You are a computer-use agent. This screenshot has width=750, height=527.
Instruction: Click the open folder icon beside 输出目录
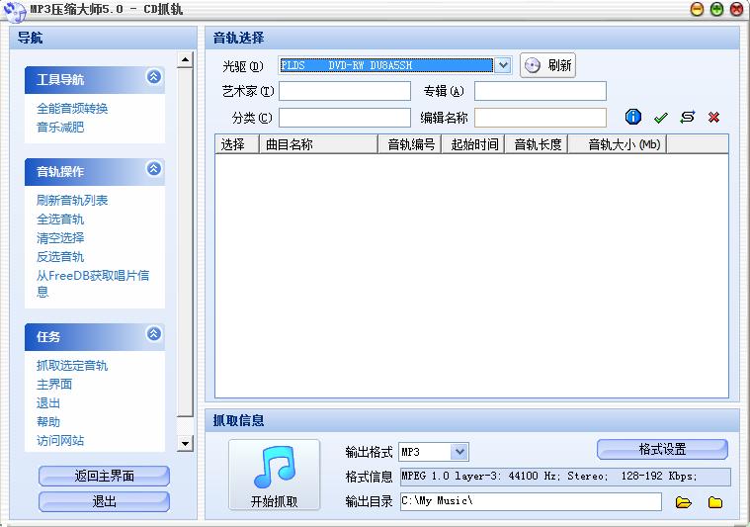[684, 502]
